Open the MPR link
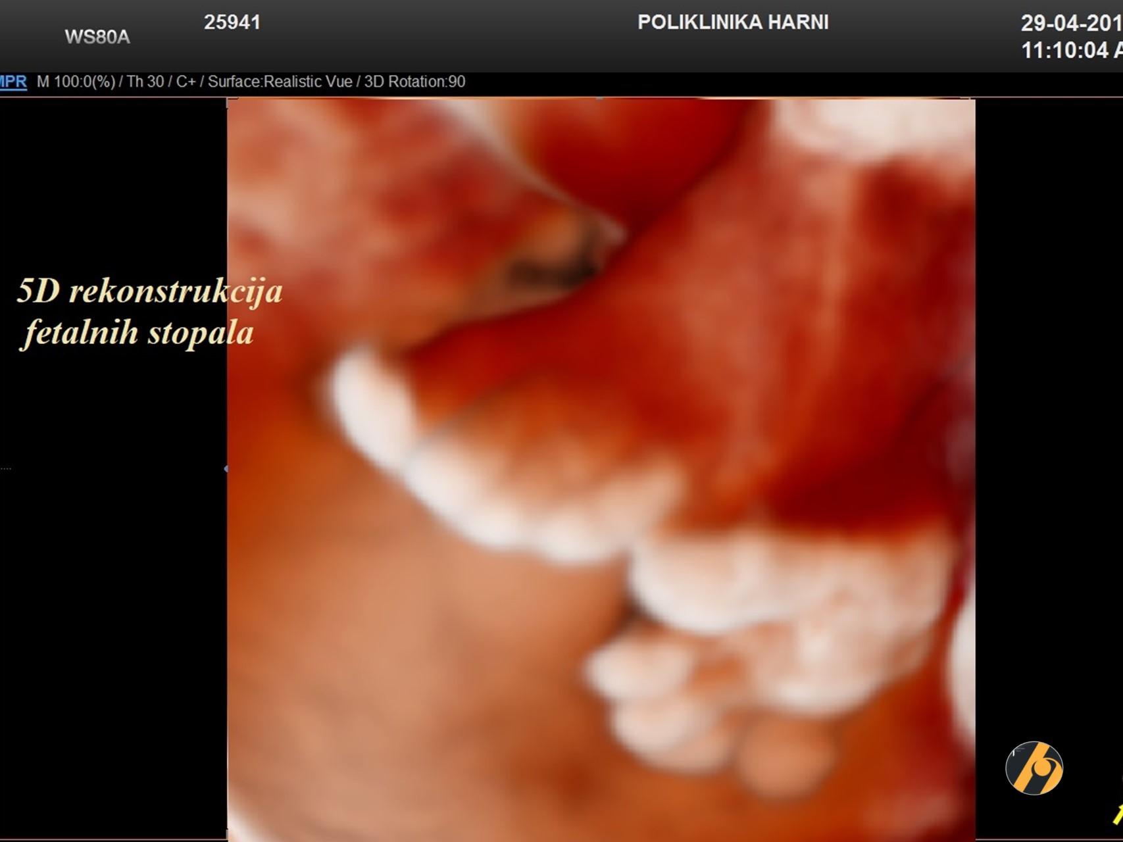Screen dimensions: 1123x842 [13, 82]
